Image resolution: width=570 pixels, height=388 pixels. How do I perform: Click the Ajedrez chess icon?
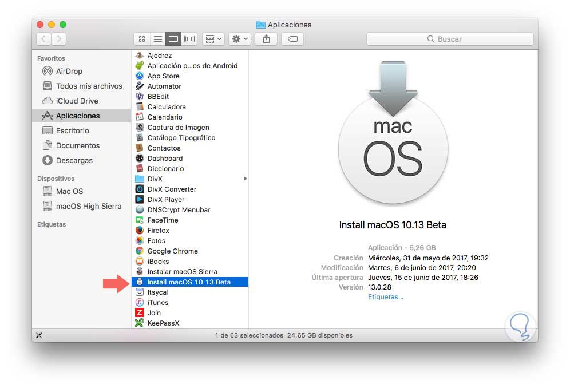coord(140,56)
